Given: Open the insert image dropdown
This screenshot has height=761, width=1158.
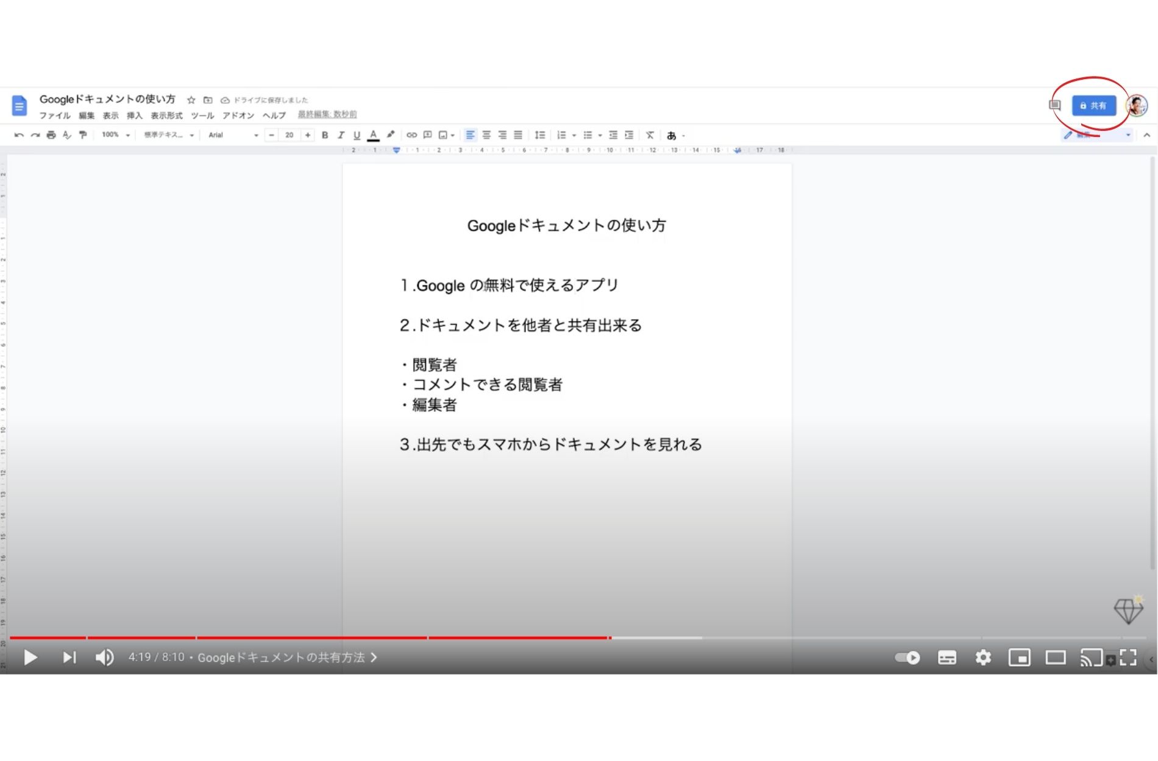Looking at the screenshot, I should pos(447,135).
